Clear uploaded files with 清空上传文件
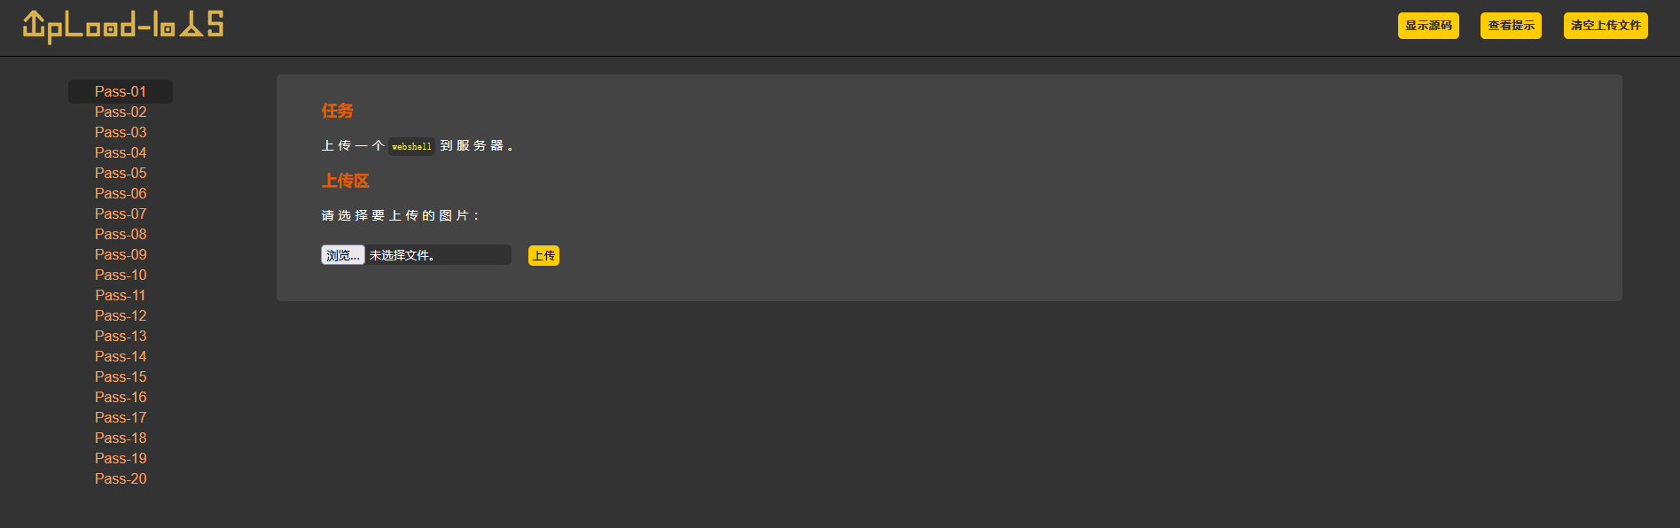The height and width of the screenshot is (528, 1680). pos(1606,26)
